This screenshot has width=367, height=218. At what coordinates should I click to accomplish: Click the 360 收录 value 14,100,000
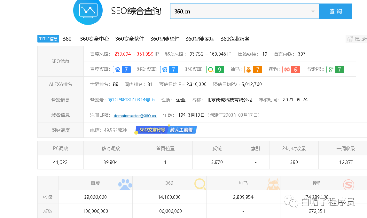click(169, 197)
